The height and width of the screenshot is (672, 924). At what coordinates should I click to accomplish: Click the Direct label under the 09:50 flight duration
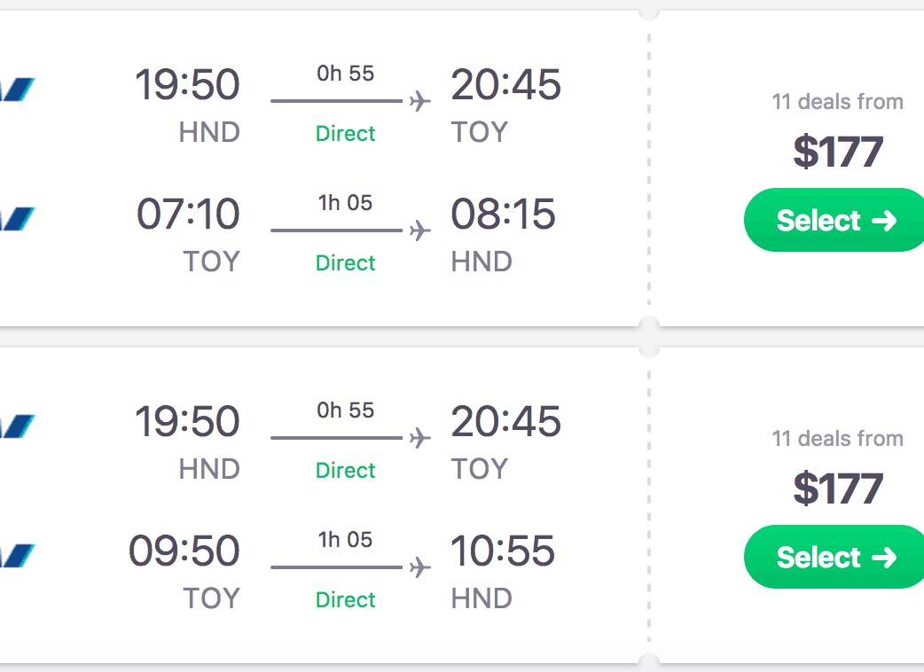coord(346,600)
